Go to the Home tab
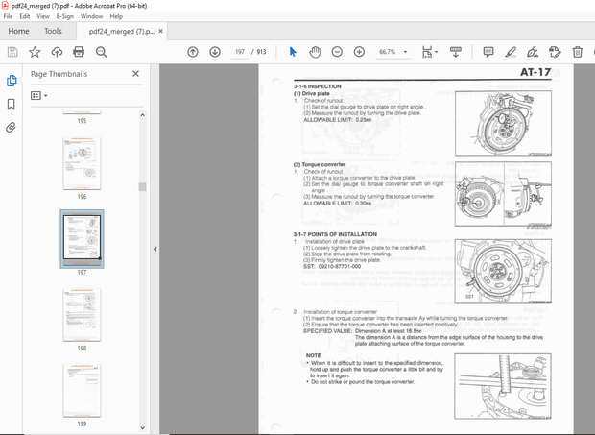 [x=18, y=31]
